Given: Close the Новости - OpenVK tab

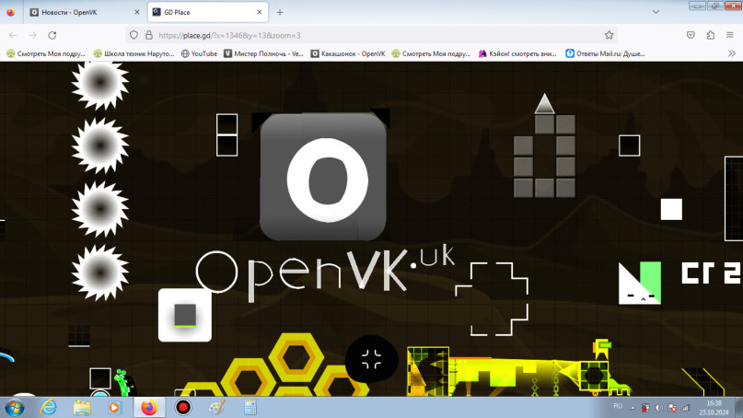Looking at the screenshot, I should click(136, 12).
